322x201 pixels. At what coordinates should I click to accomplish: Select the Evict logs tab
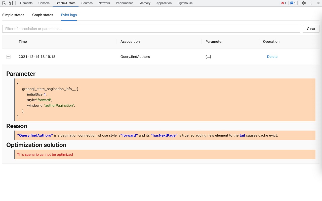tap(69, 15)
